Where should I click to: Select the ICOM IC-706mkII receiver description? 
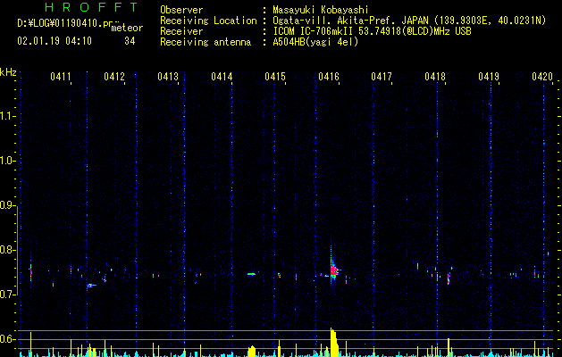372,31
